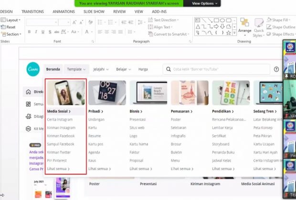Image resolution: width=296 pixels, height=200 pixels.
Task: Open the Align Text dropdown
Action: tap(160, 27)
